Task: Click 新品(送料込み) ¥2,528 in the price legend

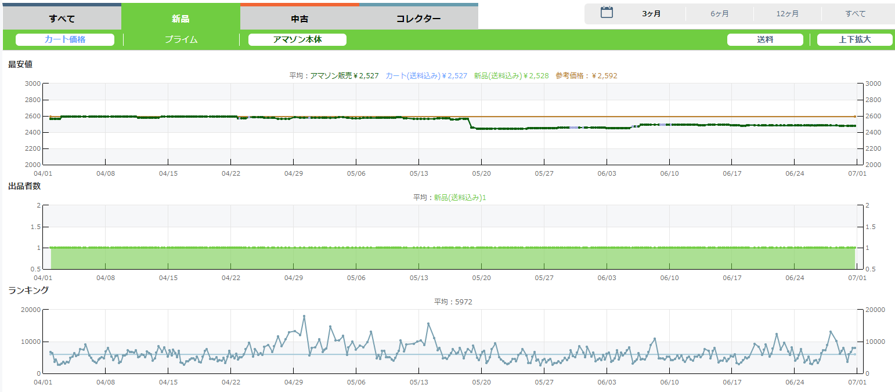Action: (x=511, y=75)
